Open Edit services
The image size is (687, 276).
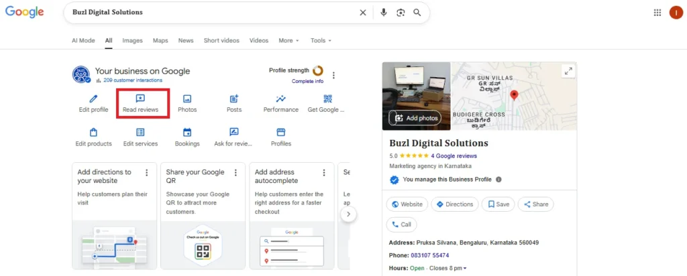click(x=141, y=137)
